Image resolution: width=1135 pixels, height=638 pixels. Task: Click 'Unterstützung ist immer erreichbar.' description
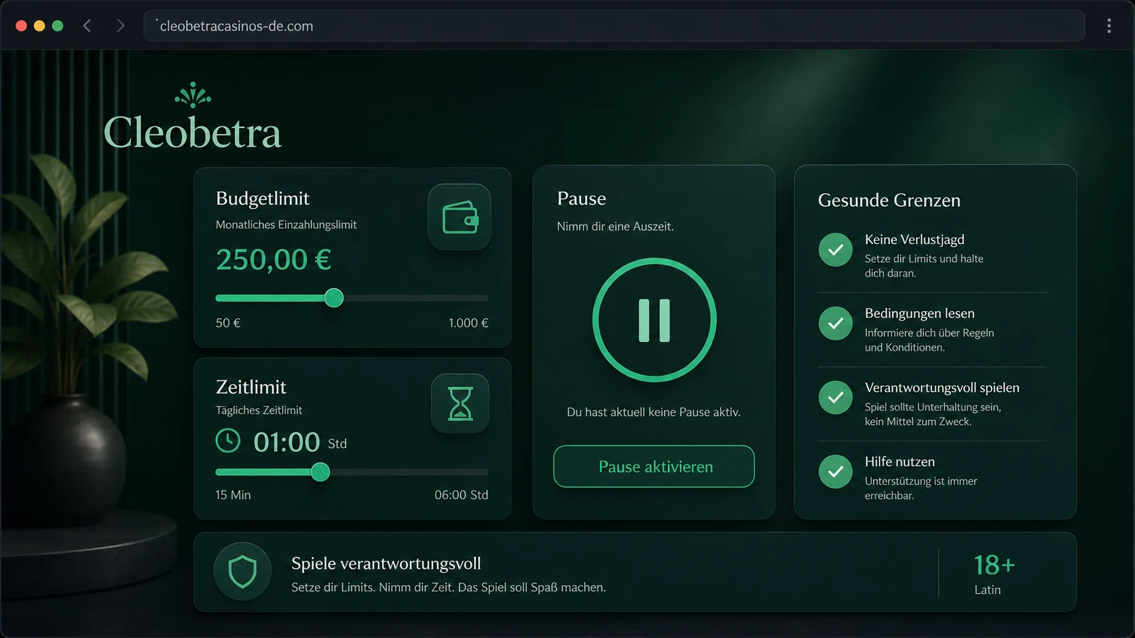pyautogui.click(x=921, y=488)
